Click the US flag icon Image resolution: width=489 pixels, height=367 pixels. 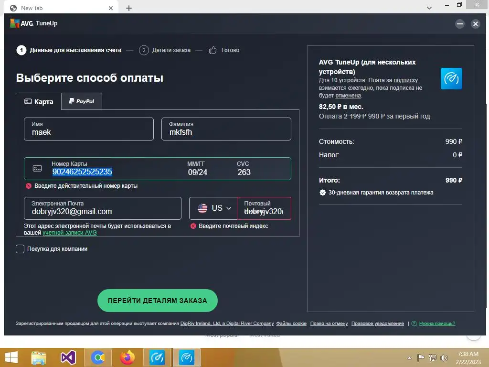point(202,208)
